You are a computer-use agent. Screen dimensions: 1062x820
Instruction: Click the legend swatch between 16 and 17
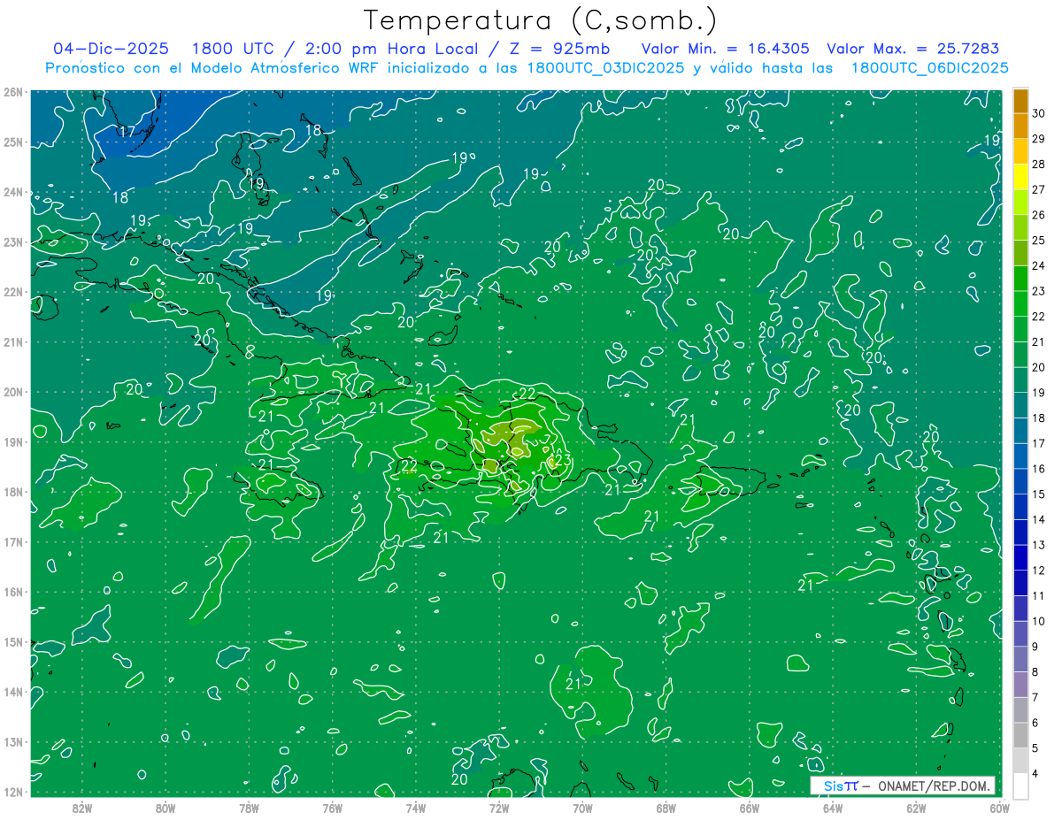pyautogui.click(x=1020, y=456)
